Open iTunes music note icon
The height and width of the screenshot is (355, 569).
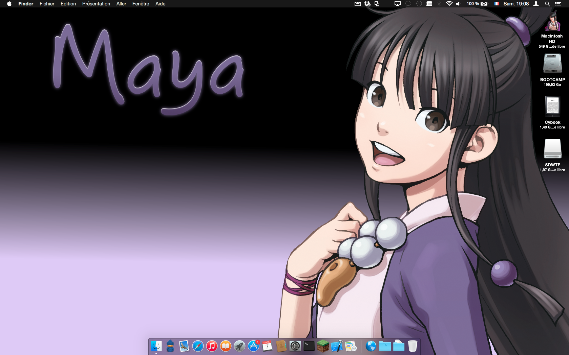[212, 346]
